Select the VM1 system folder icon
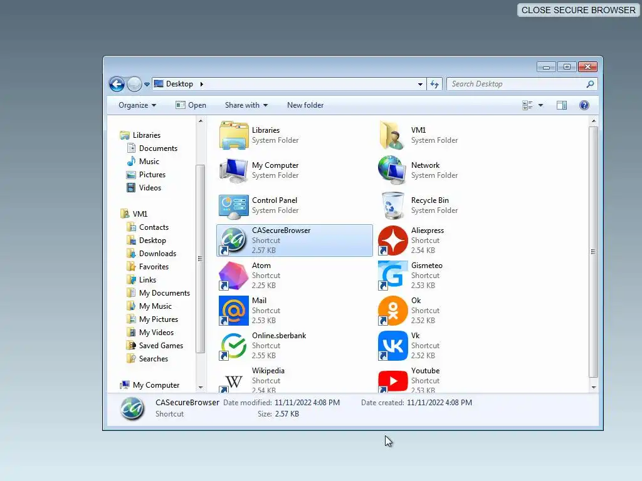Screen dimensions: 642x481 tap(392, 135)
